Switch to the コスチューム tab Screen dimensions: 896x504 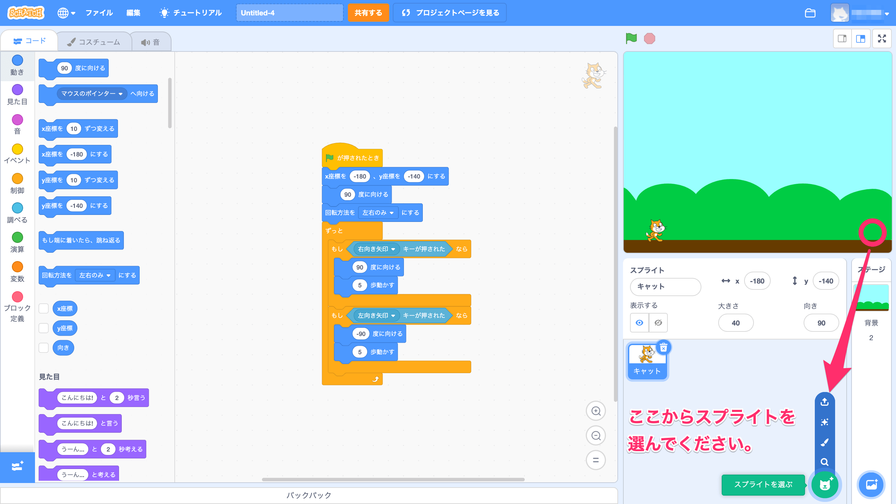point(94,42)
